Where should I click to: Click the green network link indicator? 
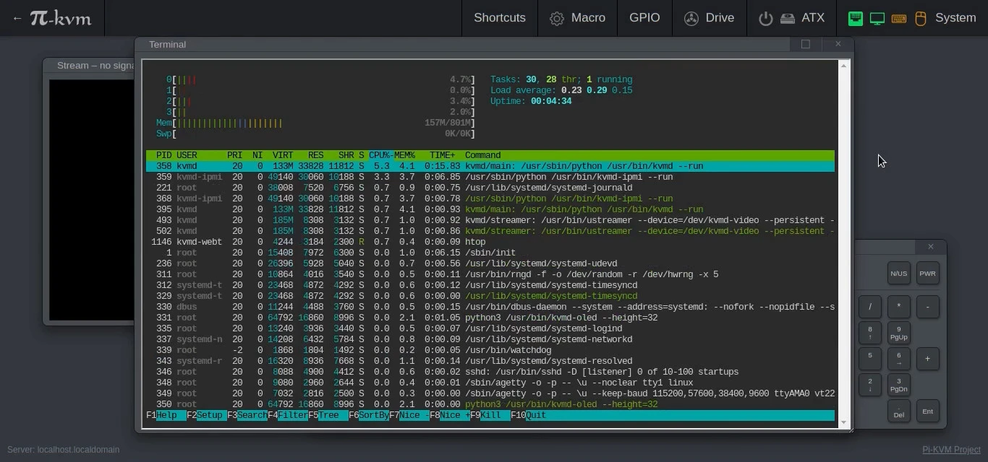(855, 18)
